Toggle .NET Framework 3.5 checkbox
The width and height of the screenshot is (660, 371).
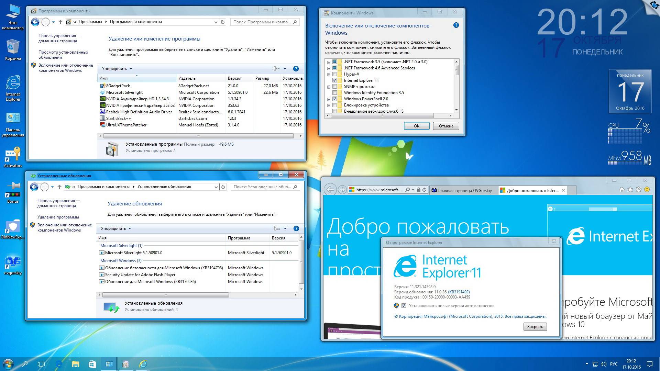[334, 62]
